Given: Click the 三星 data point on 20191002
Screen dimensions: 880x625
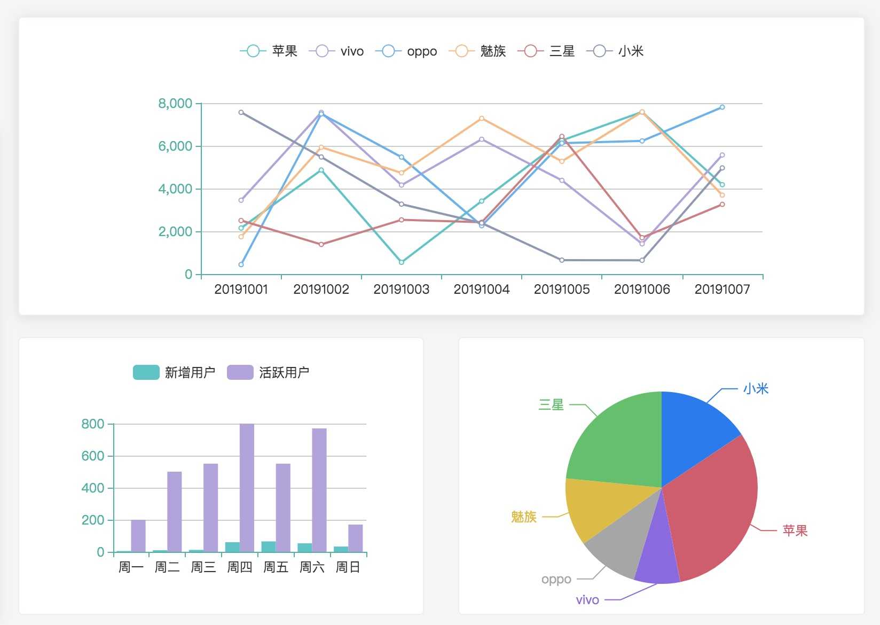Looking at the screenshot, I should [x=321, y=245].
